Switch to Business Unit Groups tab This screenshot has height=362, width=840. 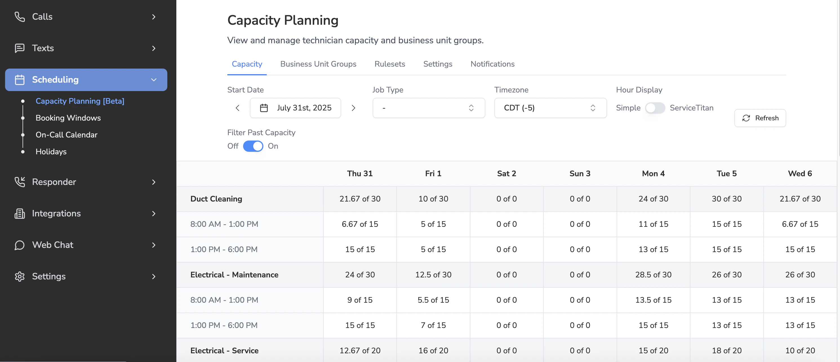(x=318, y=64)
